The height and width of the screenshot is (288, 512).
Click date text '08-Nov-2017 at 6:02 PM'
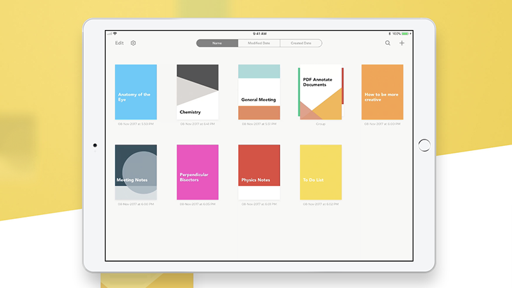tap(321, 204)
